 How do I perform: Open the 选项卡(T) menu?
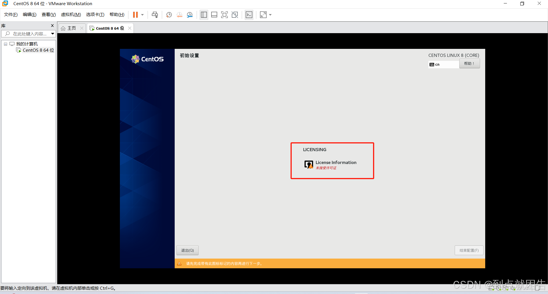click(95, 15)
